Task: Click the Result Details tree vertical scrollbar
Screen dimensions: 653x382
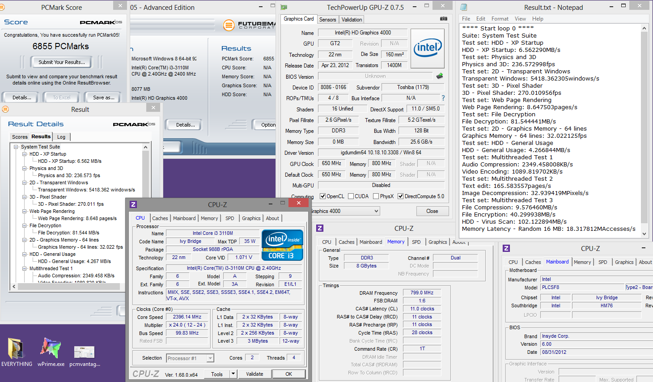Action: (x=145, y=213)
